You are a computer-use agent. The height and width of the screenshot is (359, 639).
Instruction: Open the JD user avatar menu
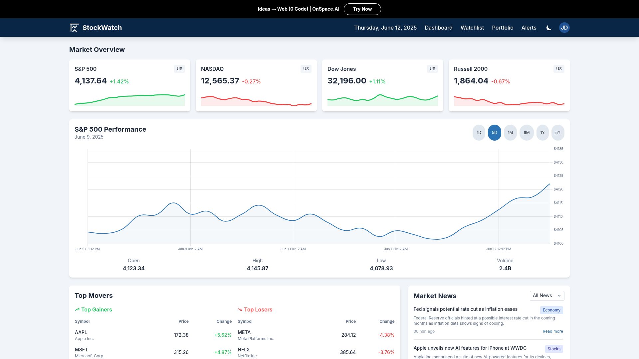(564, 28)
